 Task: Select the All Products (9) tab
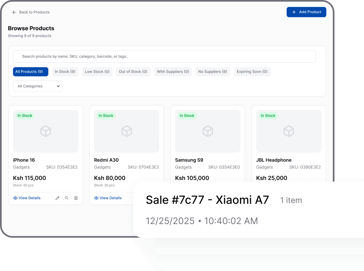pos(30,72)
